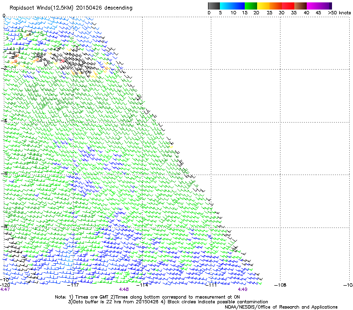Image resolution: width=353 pixels, height=310 pixels.
Task: Click the 'Times are GMT' note line
Action: (x=147, y=297)
